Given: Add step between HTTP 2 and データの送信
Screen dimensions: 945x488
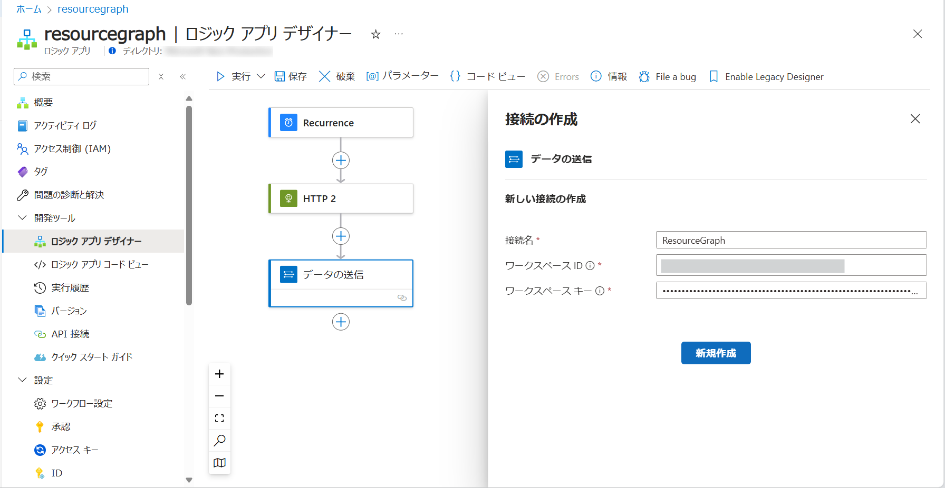Looking at the screenshot, I should tap(341, 236).
